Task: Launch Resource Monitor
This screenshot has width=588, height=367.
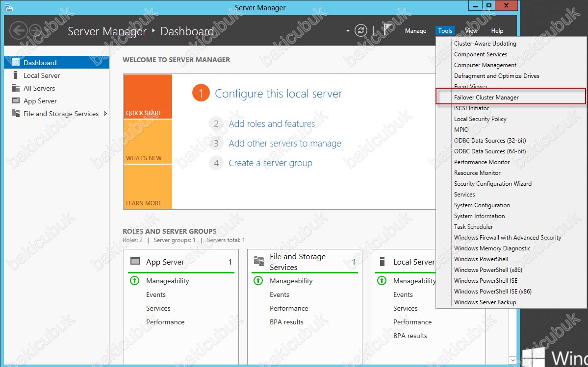Action: [x=477, y=173]
